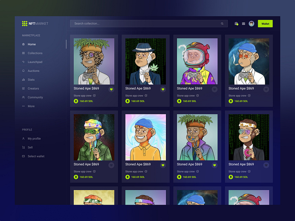Screen dimensions: 295x221
Task: Open the wallet notifications icon in the header
Action: [x=236, y=24]
